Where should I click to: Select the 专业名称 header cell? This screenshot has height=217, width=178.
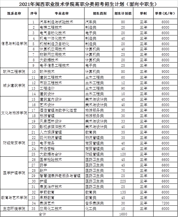pos(62,13)
